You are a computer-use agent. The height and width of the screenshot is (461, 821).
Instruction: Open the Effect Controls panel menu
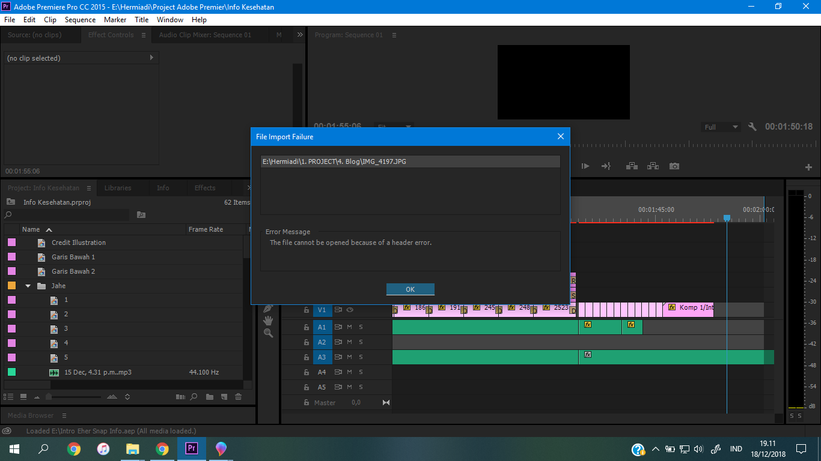(144, 35)
